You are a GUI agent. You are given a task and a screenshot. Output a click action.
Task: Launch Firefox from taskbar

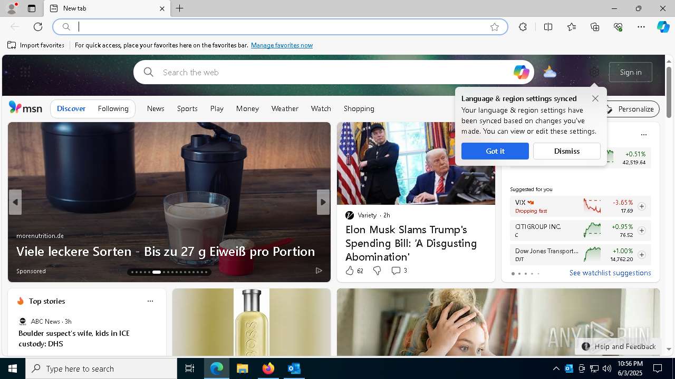268,368
